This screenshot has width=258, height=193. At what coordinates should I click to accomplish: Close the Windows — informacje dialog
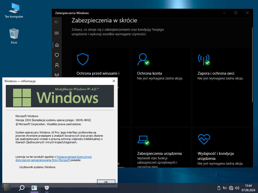114,81
